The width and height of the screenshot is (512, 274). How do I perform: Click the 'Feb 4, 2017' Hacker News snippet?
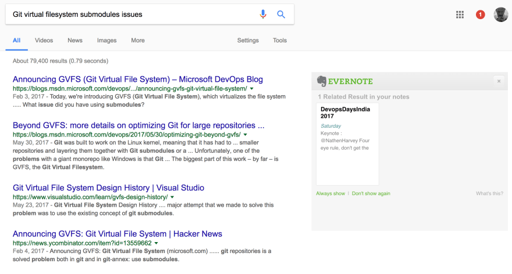click(142, 255)
